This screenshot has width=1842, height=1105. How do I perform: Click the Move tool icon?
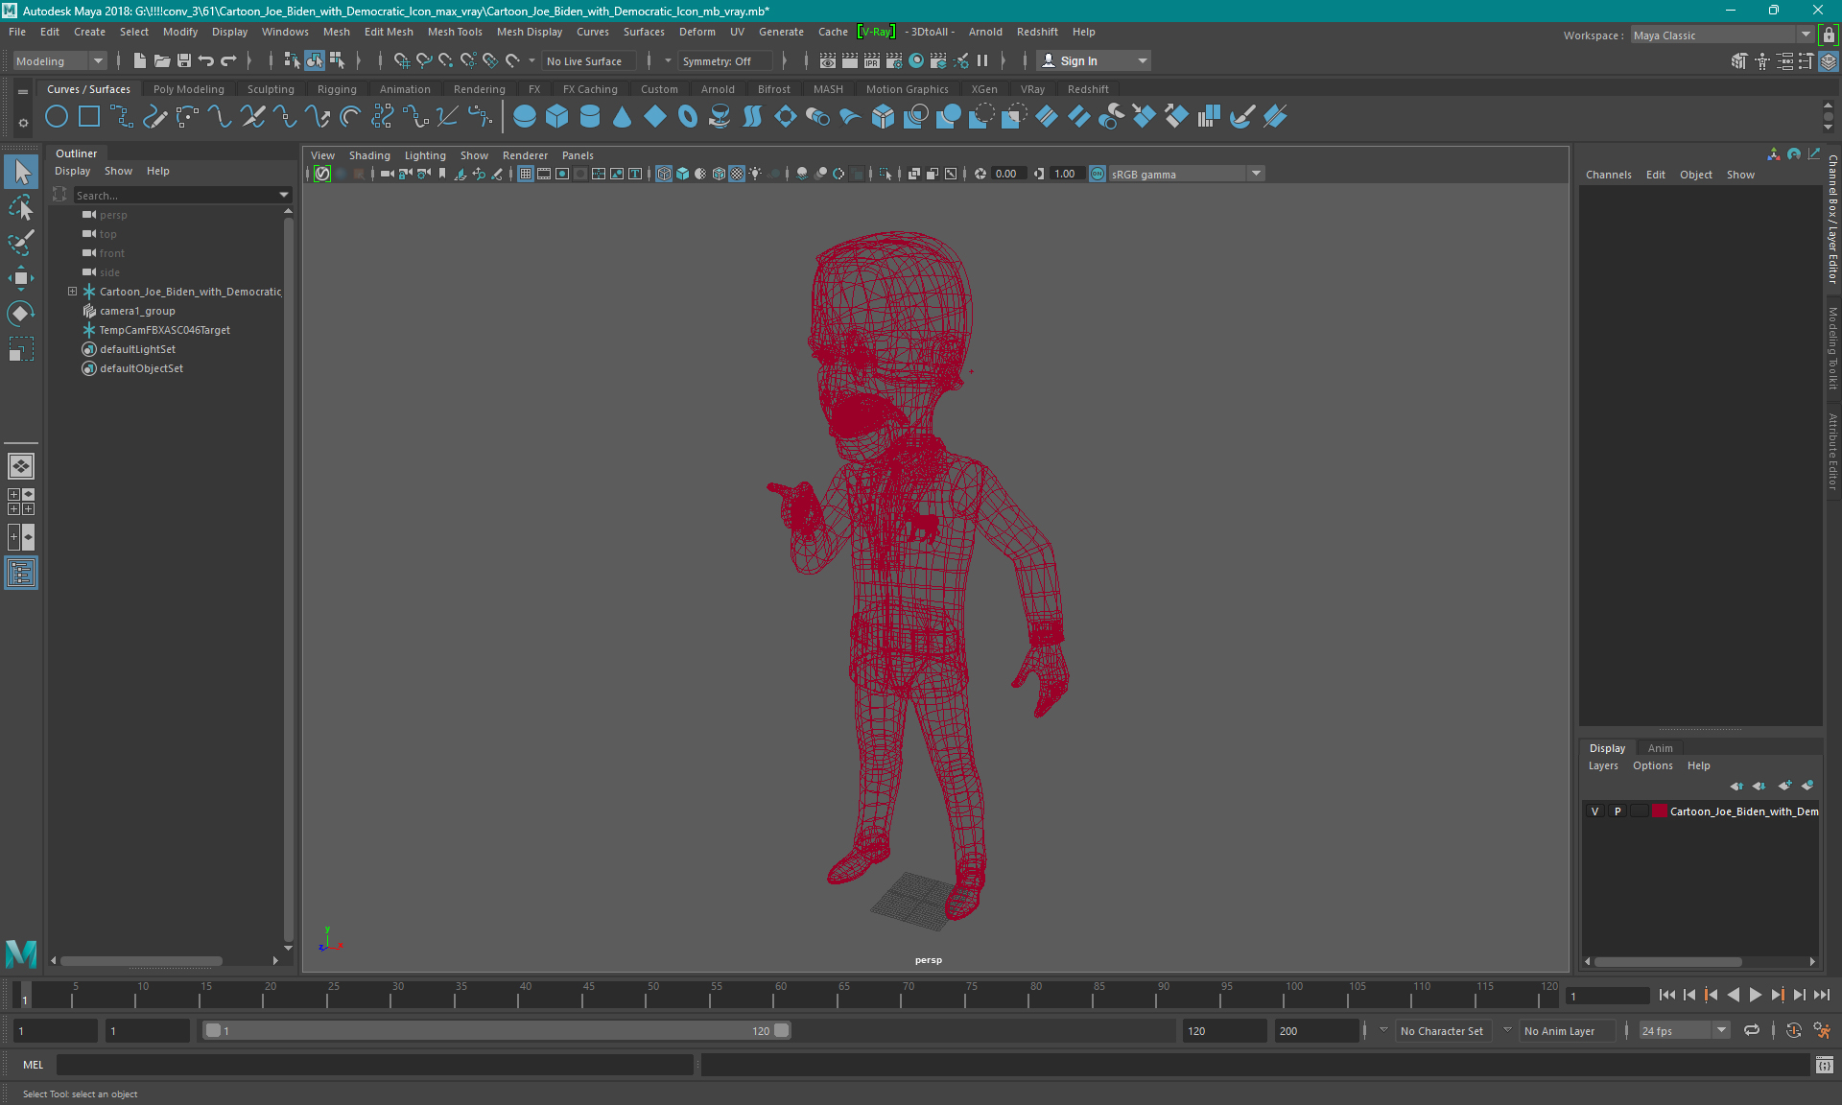(x=20, y=278)
